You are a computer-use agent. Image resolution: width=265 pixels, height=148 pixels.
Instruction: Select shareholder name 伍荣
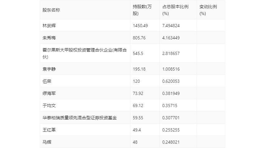(x=47, y=81)
